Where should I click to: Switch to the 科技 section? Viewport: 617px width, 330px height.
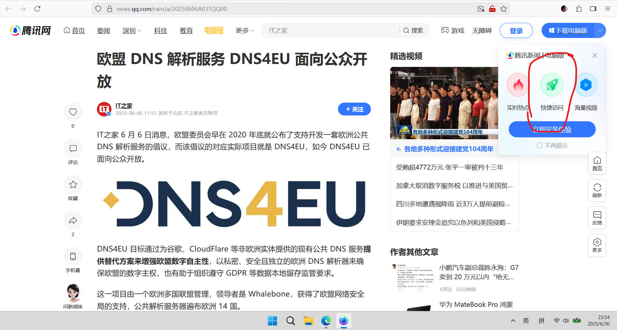pyautogui.click(x=160, y=30)
